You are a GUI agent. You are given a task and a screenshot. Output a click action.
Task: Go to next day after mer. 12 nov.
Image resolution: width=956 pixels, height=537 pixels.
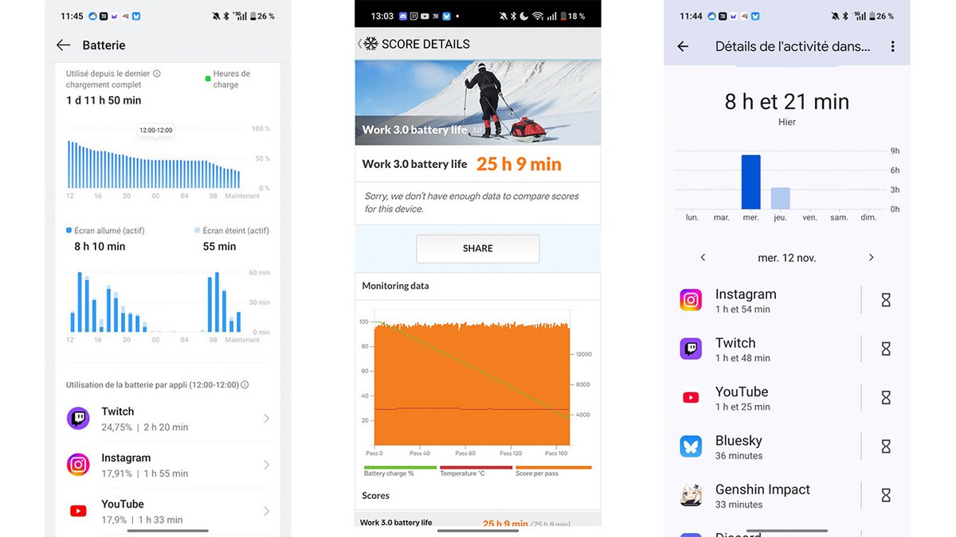(871, 258)
